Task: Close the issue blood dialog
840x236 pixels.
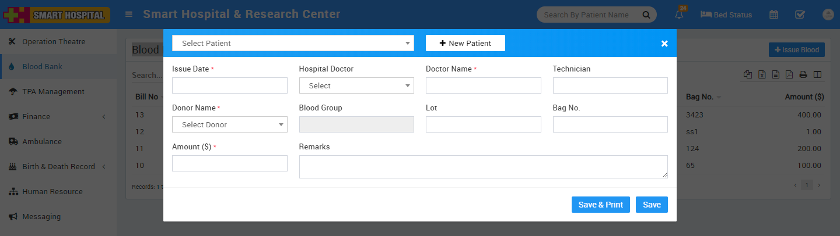Action: click(664, 44)
